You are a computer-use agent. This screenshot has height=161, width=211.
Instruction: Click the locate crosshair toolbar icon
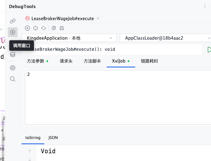point(36,28)
